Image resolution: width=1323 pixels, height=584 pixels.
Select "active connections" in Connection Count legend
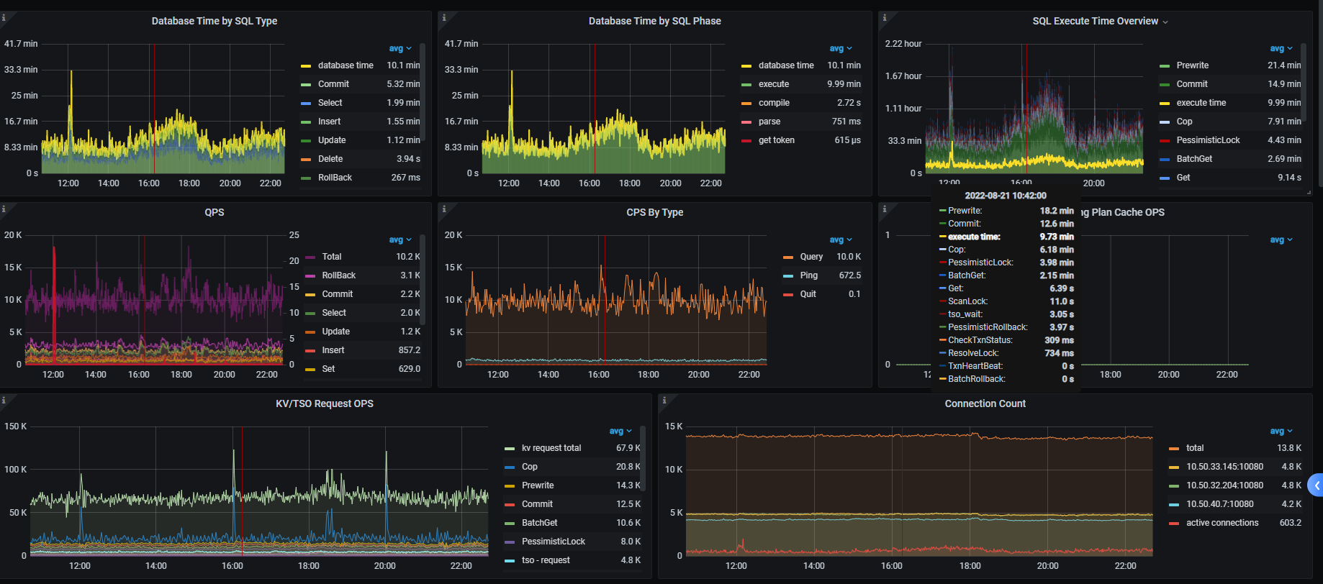click(x=1222, y=523)
